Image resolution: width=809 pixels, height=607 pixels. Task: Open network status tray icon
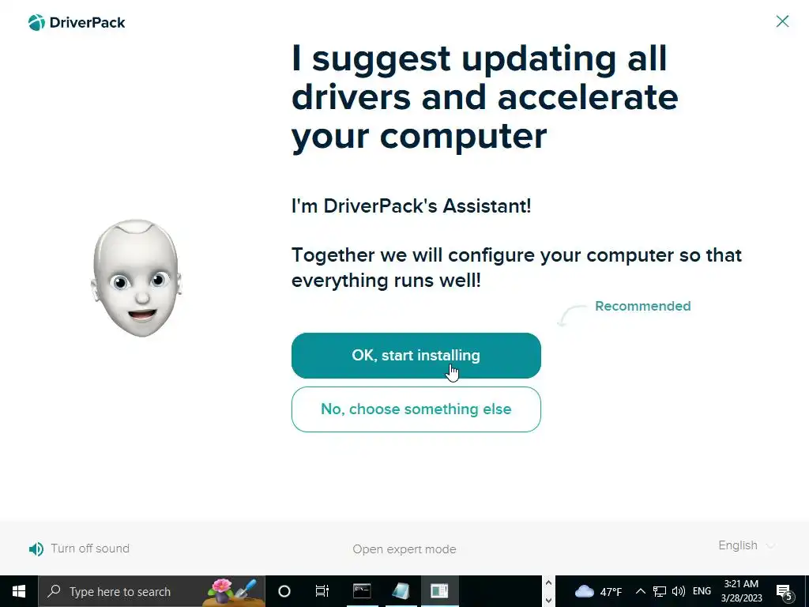point(660,591)
